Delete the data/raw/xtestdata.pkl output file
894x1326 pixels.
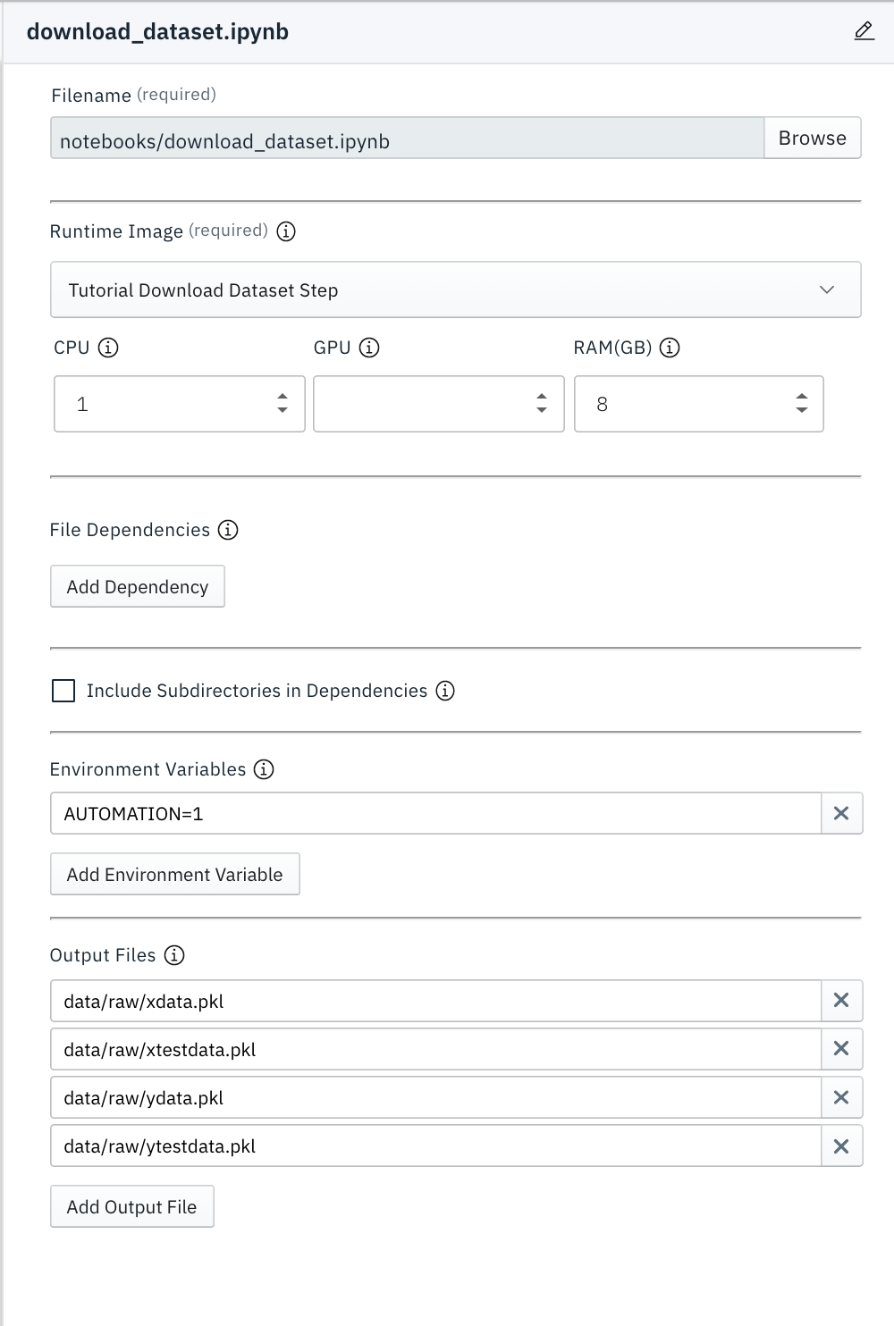(841, 1049)
